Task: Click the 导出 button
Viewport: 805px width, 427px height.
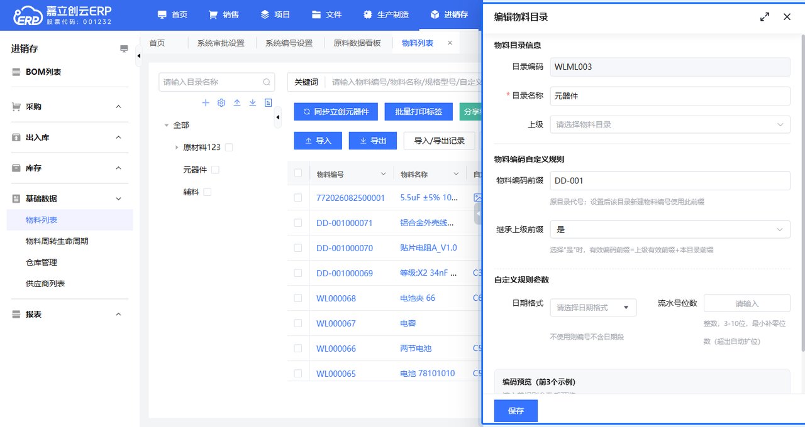Action: (x=372, y=141)
